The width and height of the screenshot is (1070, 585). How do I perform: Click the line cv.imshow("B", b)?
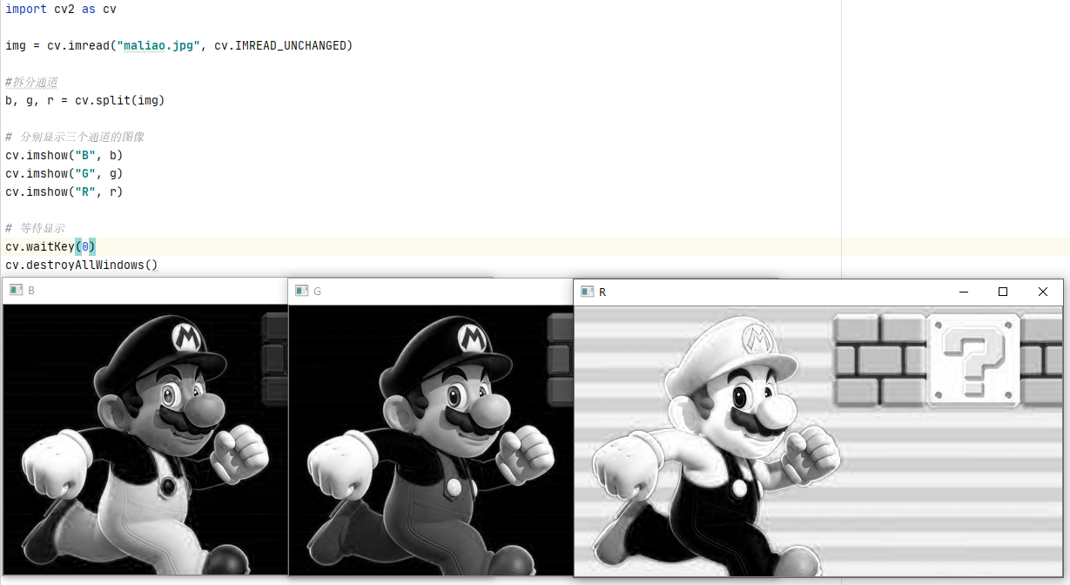point(64,155)
